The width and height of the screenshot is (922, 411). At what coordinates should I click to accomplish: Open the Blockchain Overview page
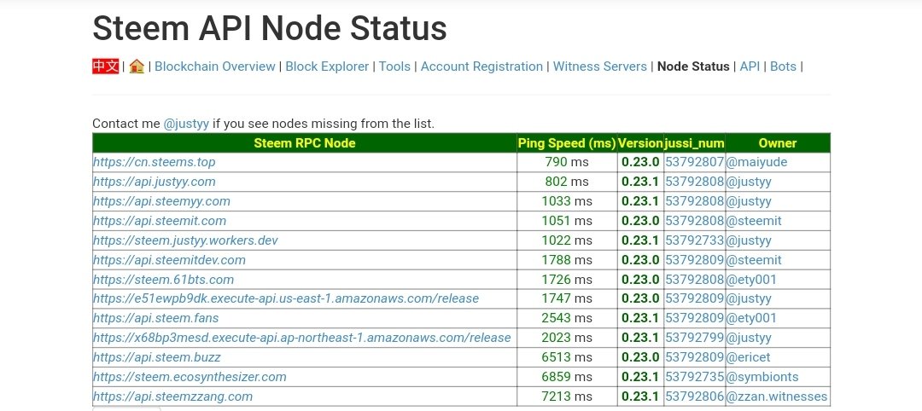tap(215, 67)
